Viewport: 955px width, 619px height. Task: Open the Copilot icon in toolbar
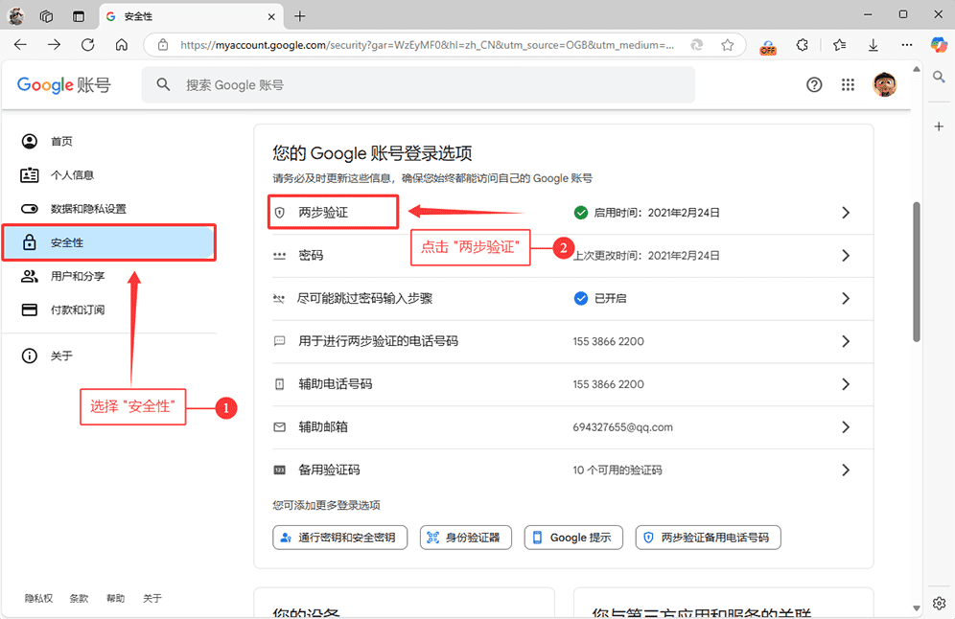tap(939, 44)
